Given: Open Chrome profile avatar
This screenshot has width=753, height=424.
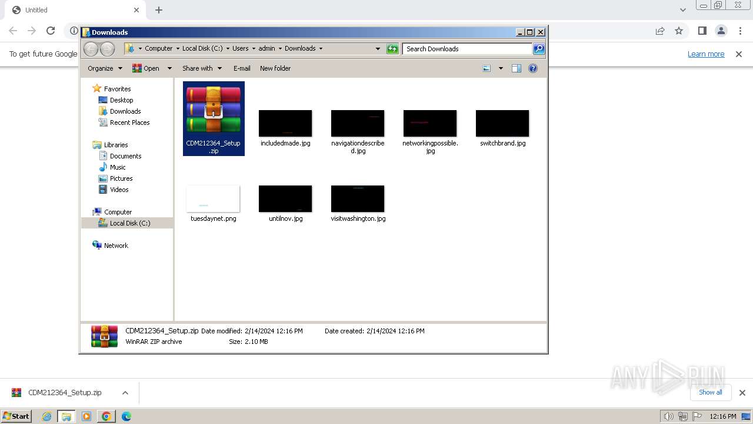Looking at the screenshot, I should 721,31.
